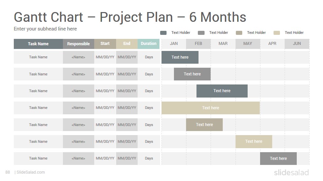The image size is (323, 181).
Task: Click the dark slate legend color swatch
Action: click(164, 33)
